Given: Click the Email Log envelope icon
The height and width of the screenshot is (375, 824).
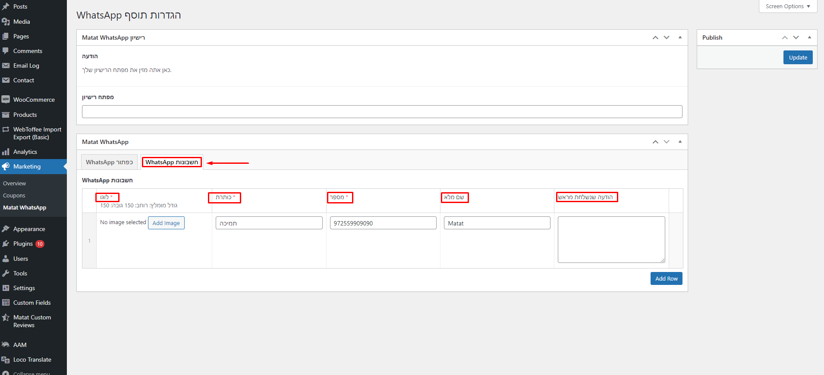Looking at the screenshot, I should [x=6, y=66].
